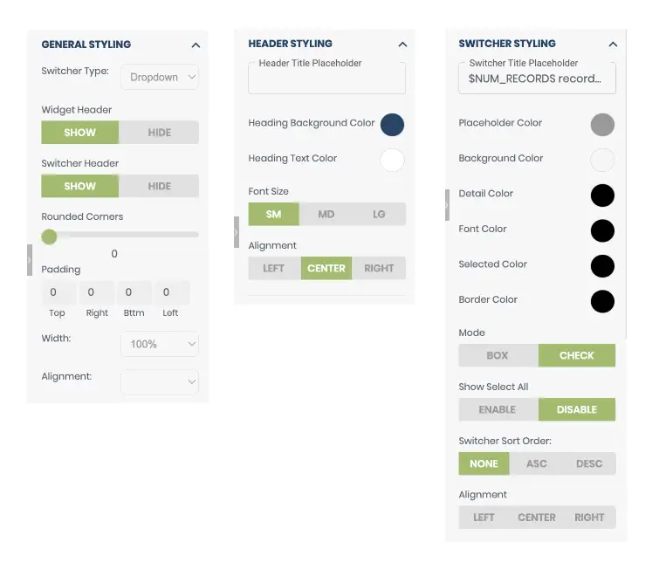Open the Switcher Type dropdown
Image resolution: width=659 pixels, height=569 pixels.
click(160, 77)
